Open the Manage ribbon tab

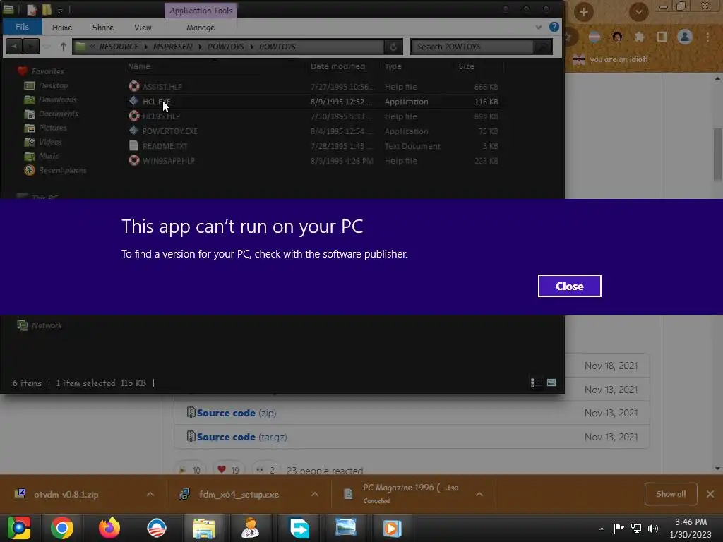[x=201, y=28]
